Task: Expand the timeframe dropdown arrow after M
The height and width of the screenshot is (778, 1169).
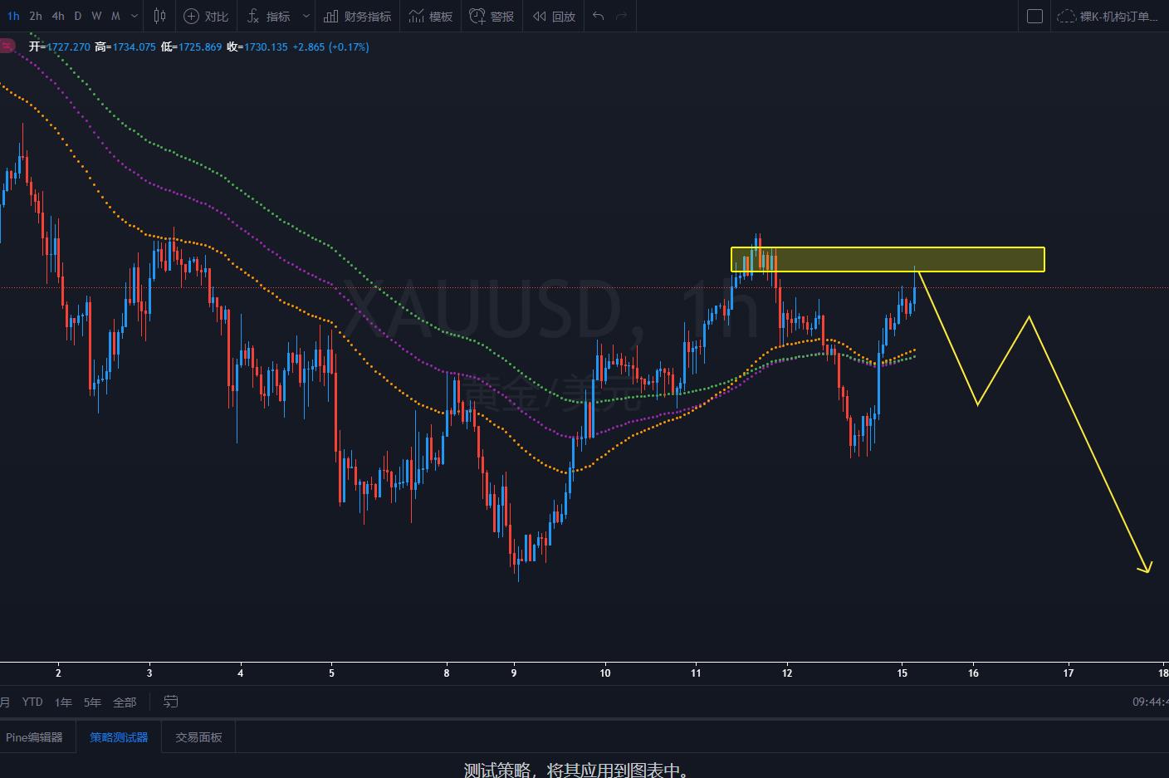Action: pos(135,16)
